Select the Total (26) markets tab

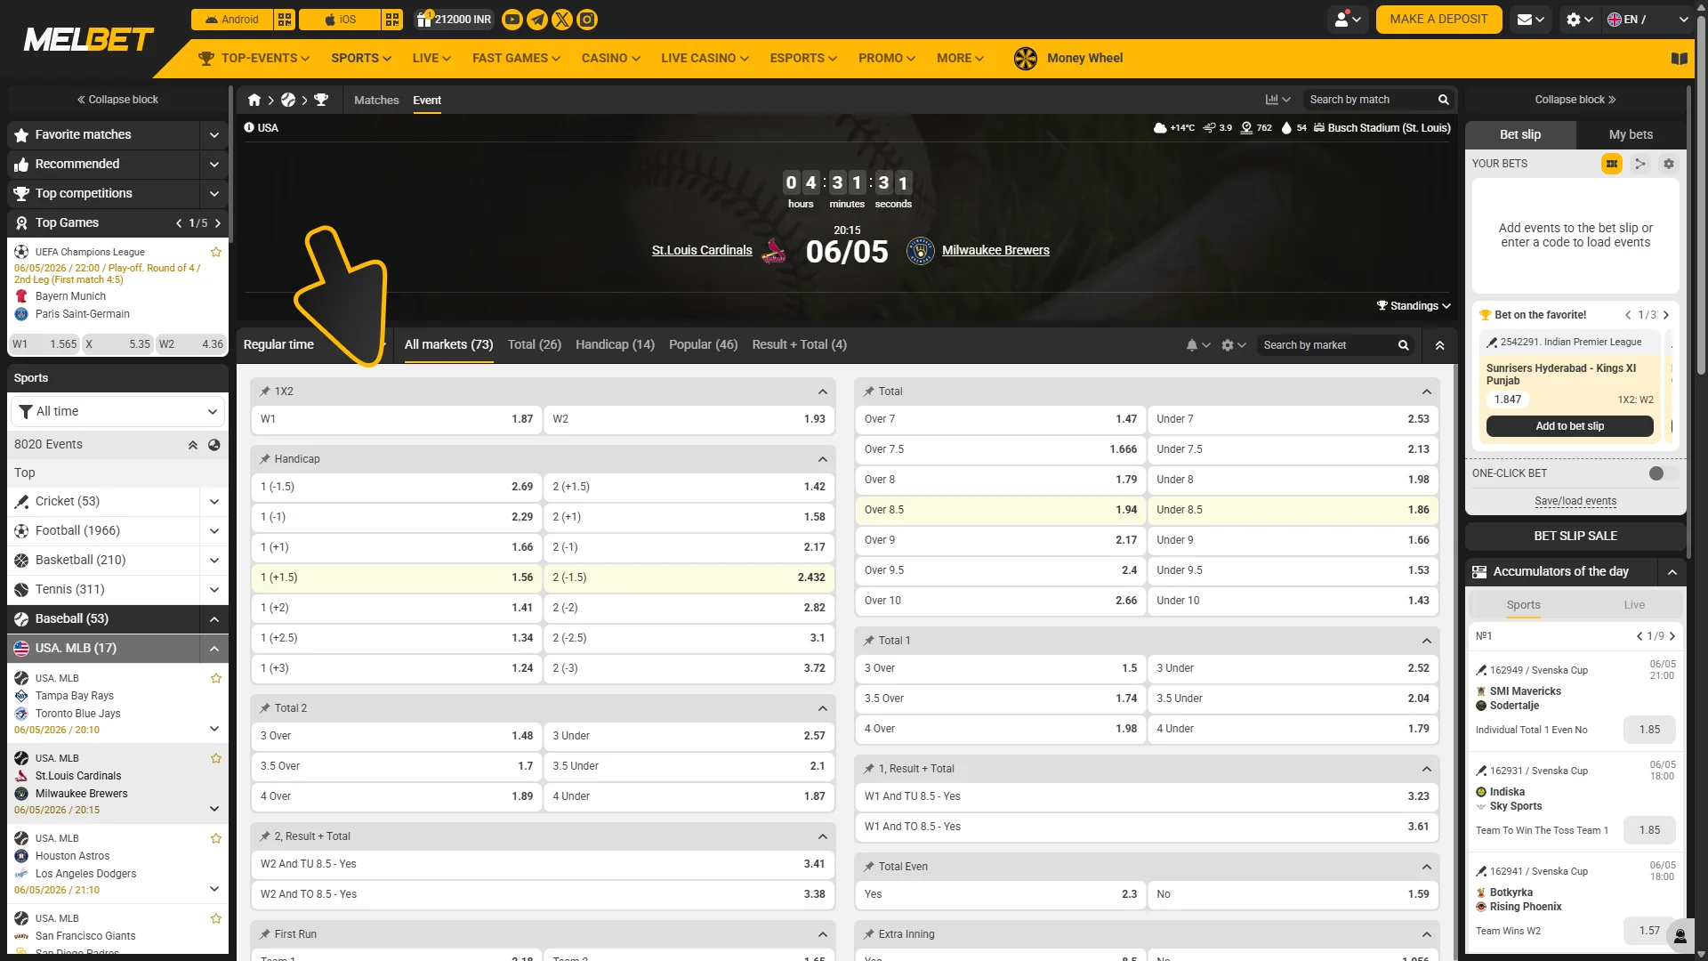pos(535,345)
